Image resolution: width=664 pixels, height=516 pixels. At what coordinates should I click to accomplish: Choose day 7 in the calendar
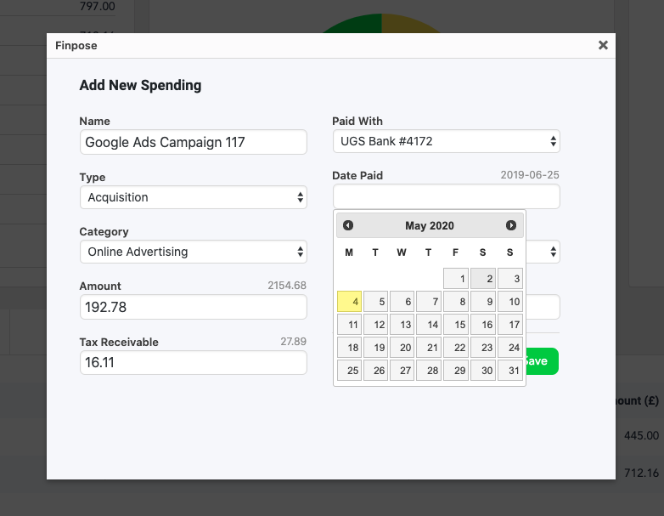[429, 302]
